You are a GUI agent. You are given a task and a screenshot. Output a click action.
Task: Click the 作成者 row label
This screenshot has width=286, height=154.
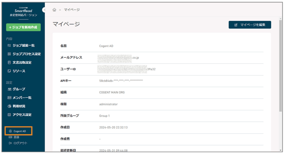[65, 139]
